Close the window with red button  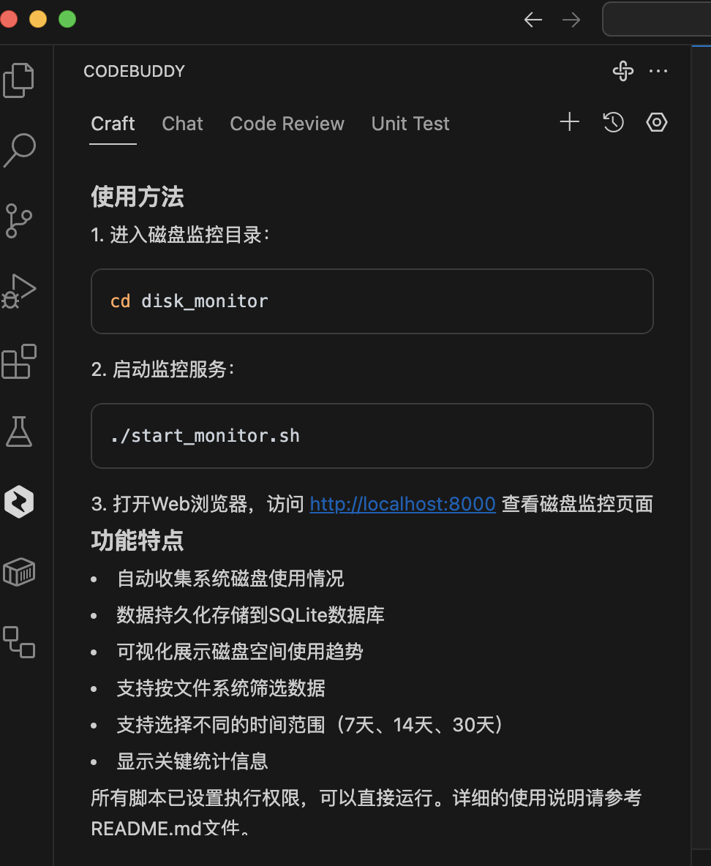coord(8,19)
